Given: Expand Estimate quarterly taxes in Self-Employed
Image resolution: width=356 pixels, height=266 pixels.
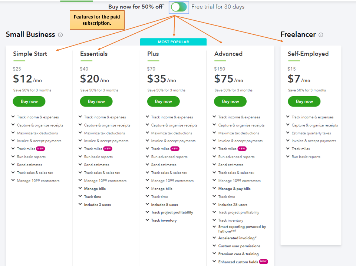Looking at the screenshot, I should tap(288, 133).
